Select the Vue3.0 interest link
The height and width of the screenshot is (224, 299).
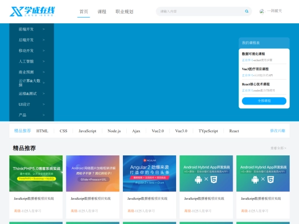click(181, 131)
